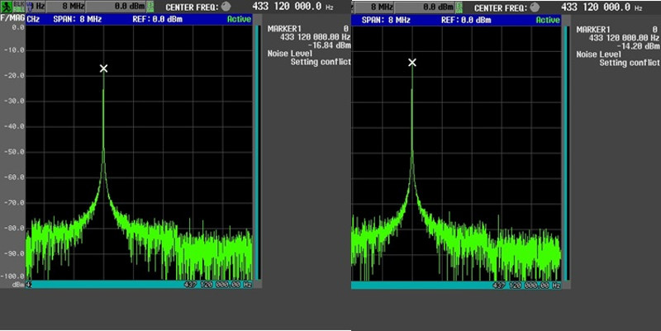The image size is (661, 331).
Task: Click stop frequency 437 120 000.00 Hz under -14.20 dBm plot
Action: [x=526, y=286]
